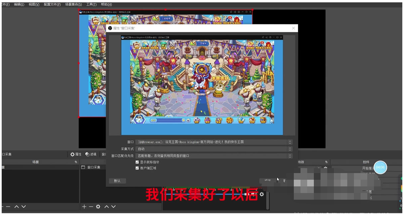Click hexagon avatar icon in dialog preview
The width and height of the screenshot is (405, 215).
tap(139, 119)
